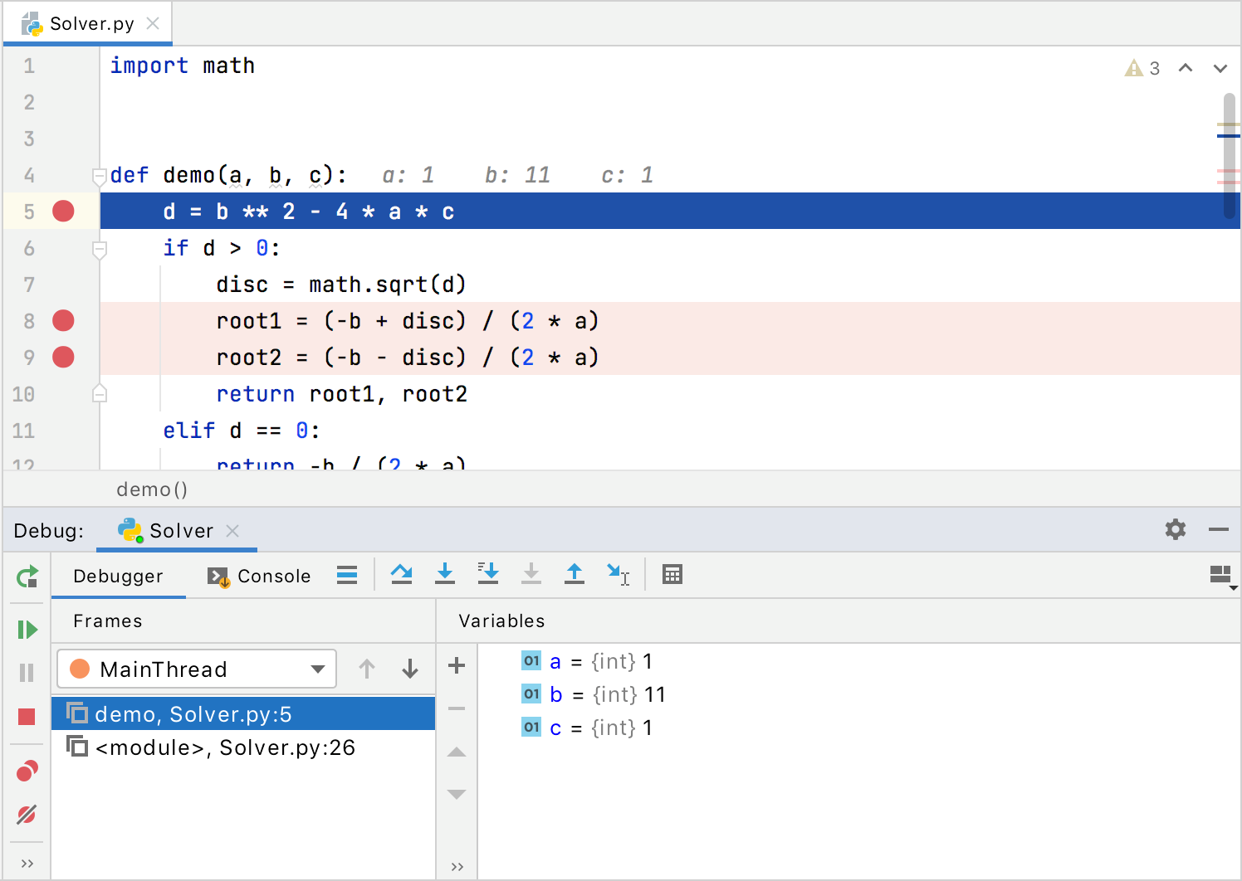The height and width of the screenshot is (881, 1242).
Task: Resume program execution
Action: pos(27,629)
